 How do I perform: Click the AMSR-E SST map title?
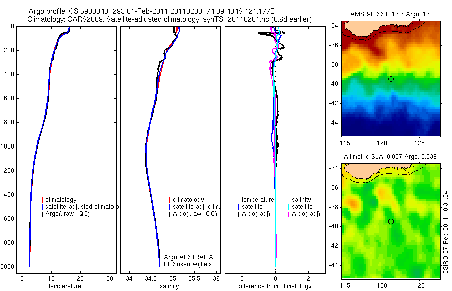390,14
